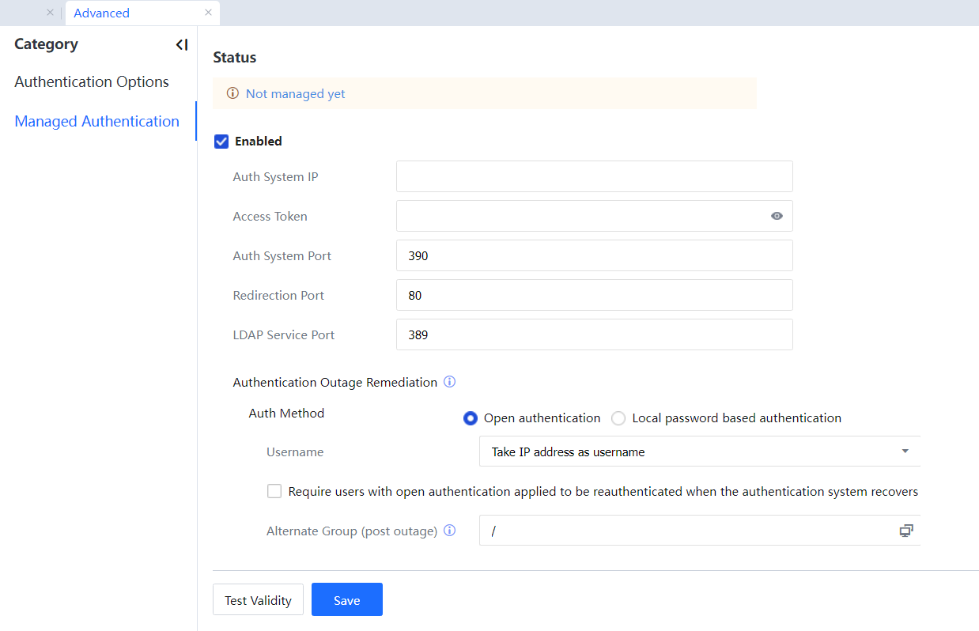This screenshot has width=979, height=631.
Task: Click the Test Validity button
Action: tap(258, 600)
